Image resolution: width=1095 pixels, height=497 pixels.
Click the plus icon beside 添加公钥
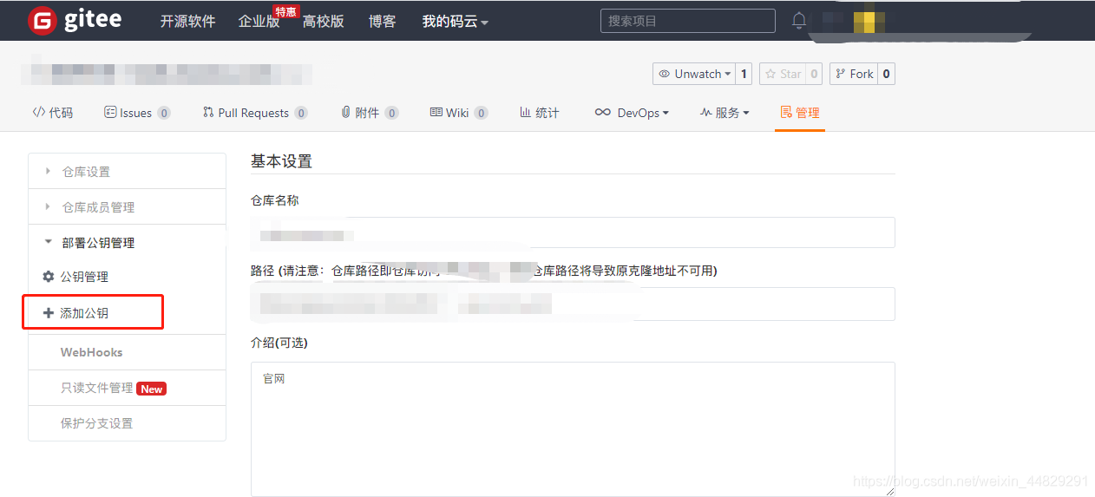coord(49,313)
